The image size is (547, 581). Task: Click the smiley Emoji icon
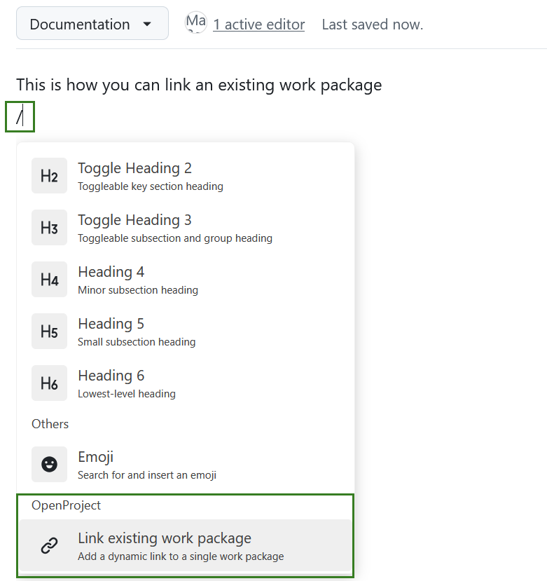pos(49,464)
